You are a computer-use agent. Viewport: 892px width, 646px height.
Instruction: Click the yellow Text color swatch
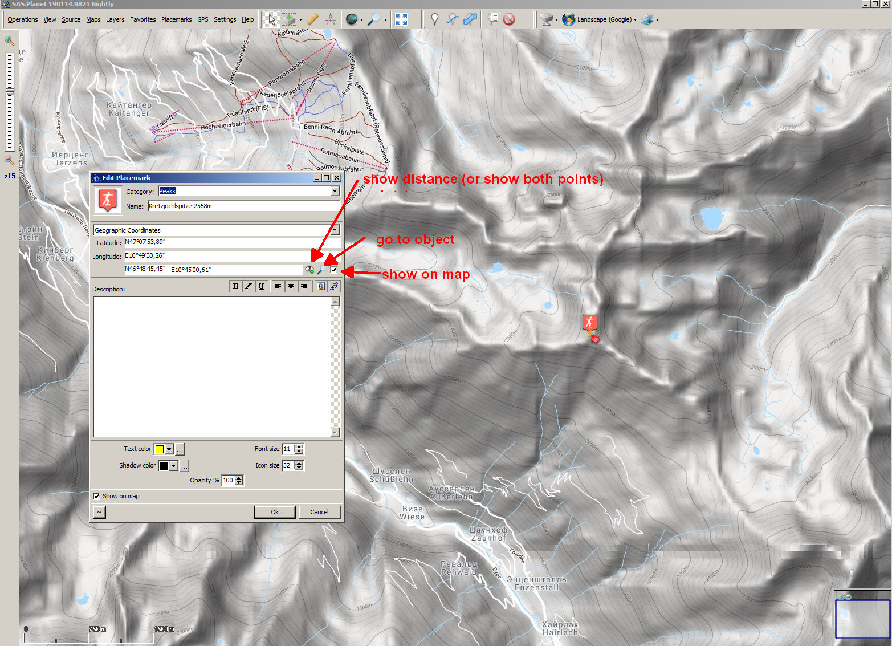point(160,449)
